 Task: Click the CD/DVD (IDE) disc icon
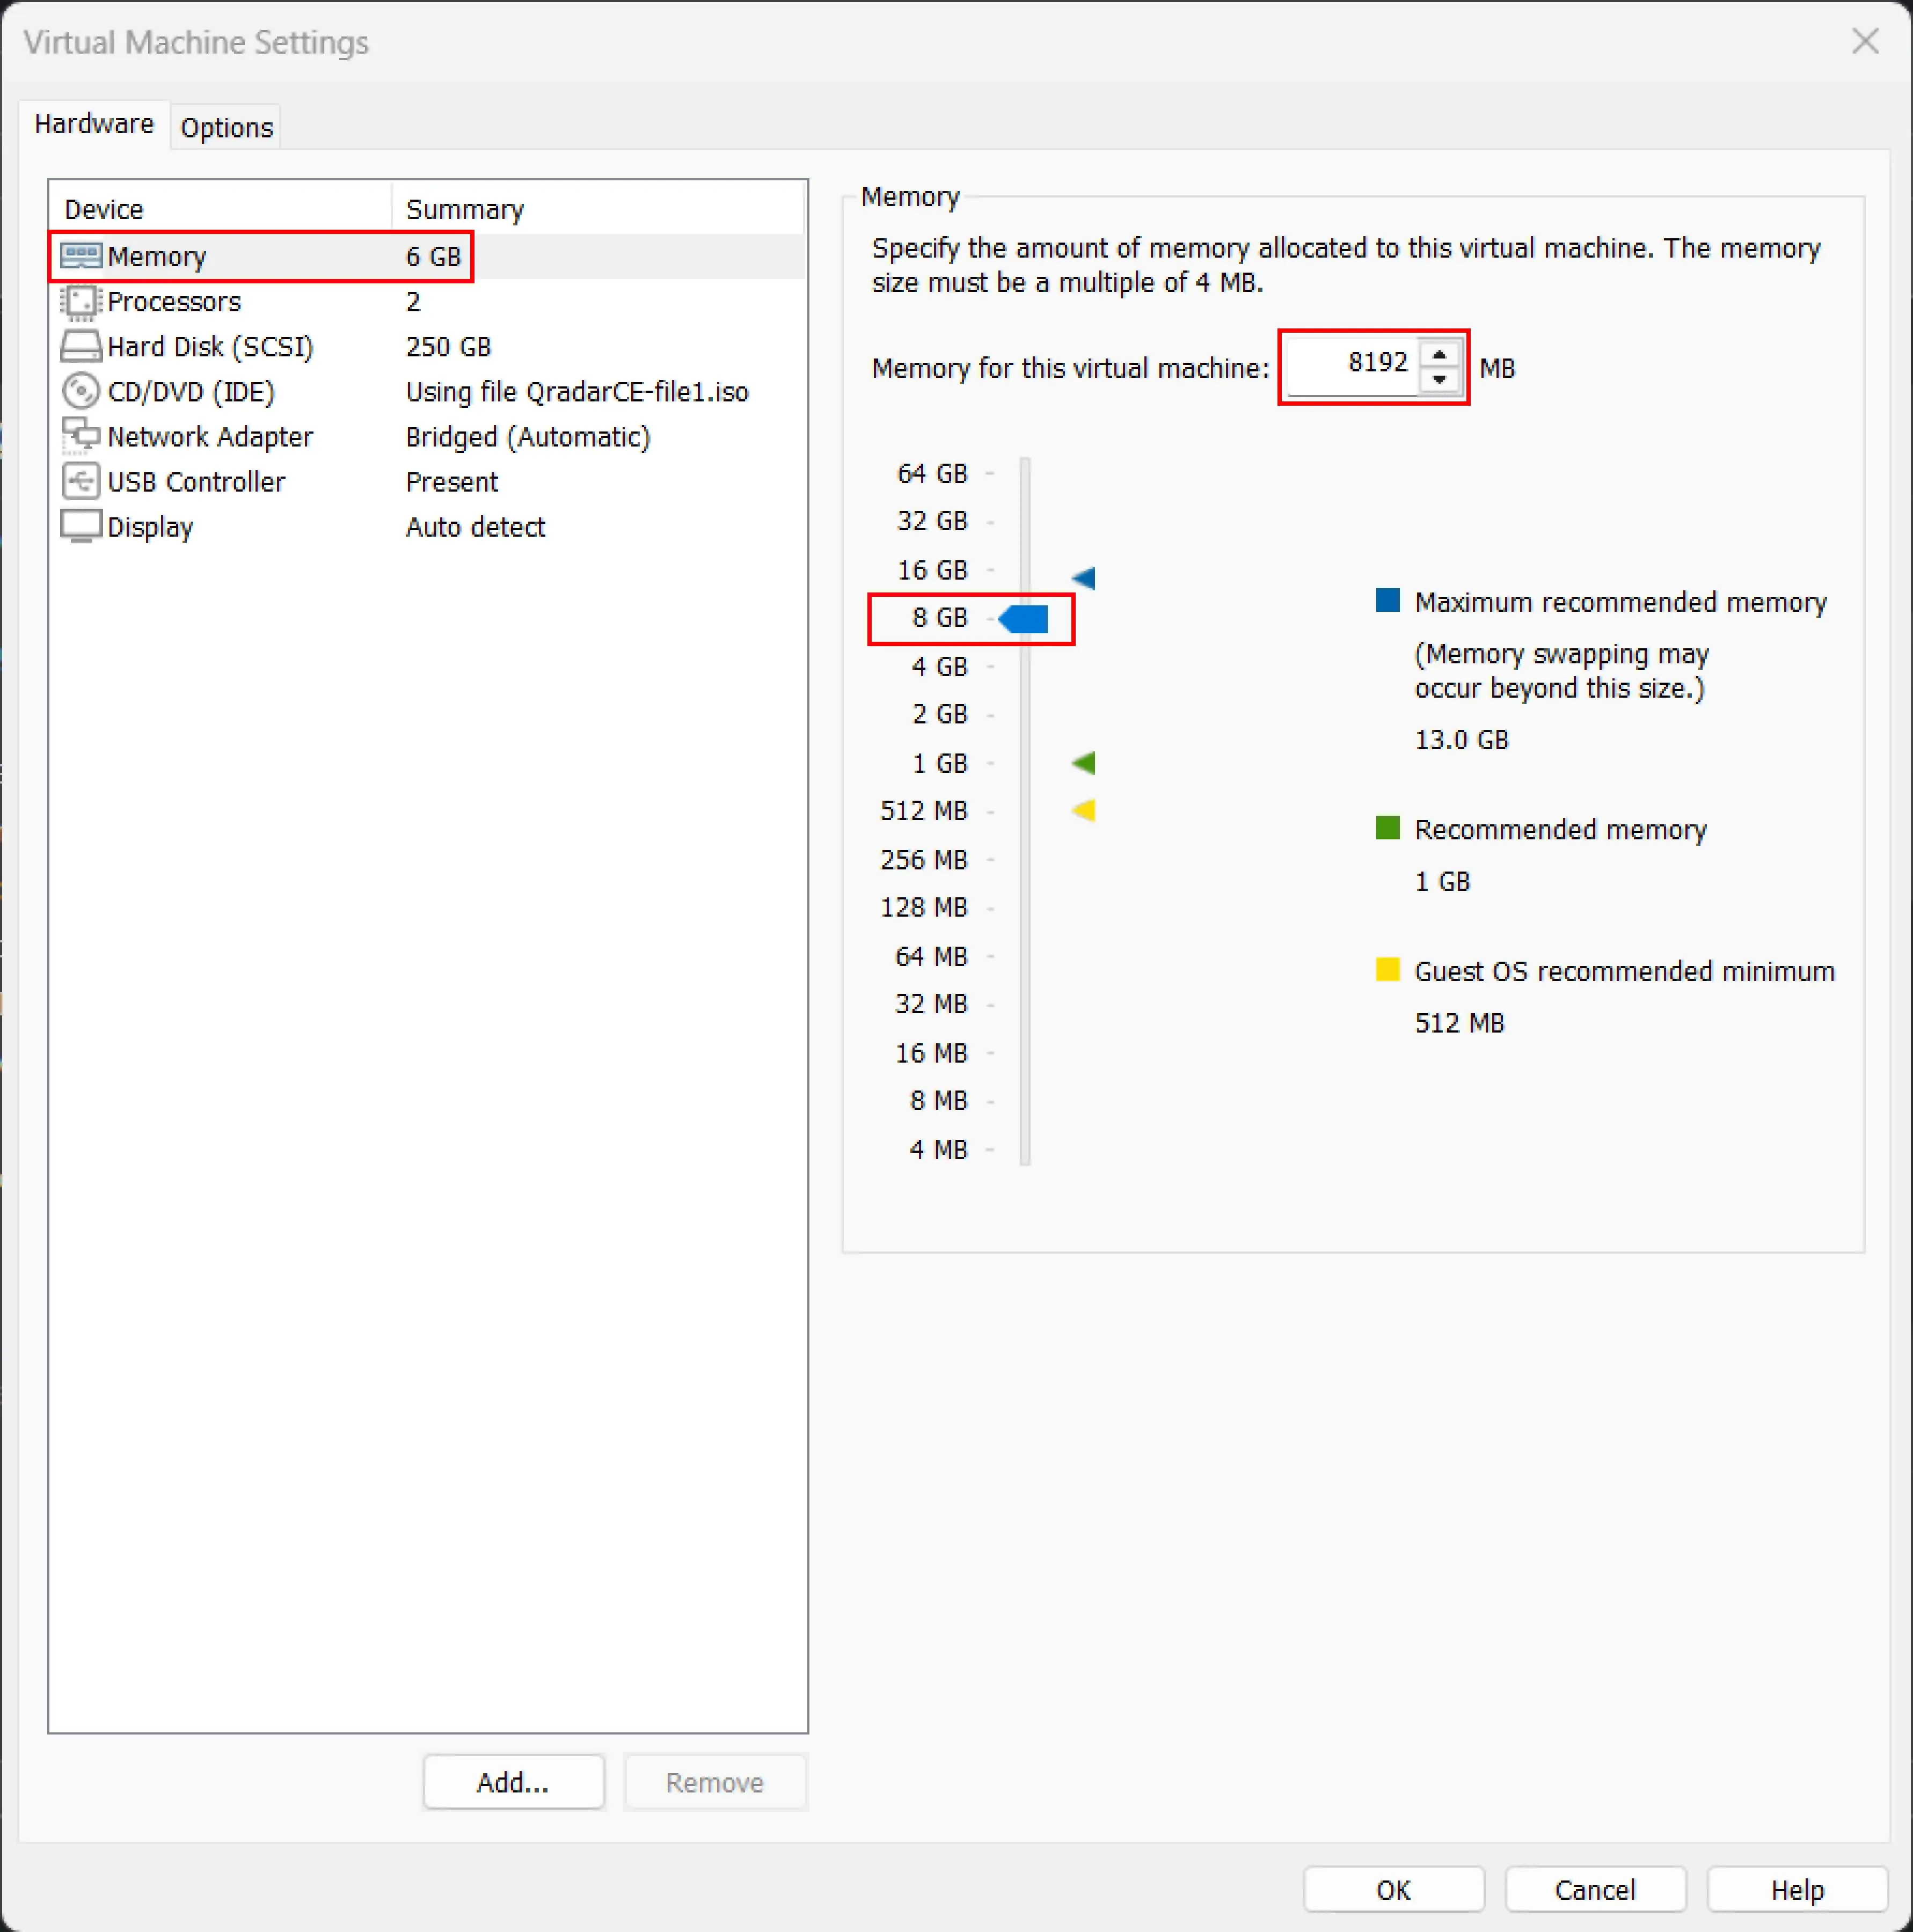click(80, 391)
